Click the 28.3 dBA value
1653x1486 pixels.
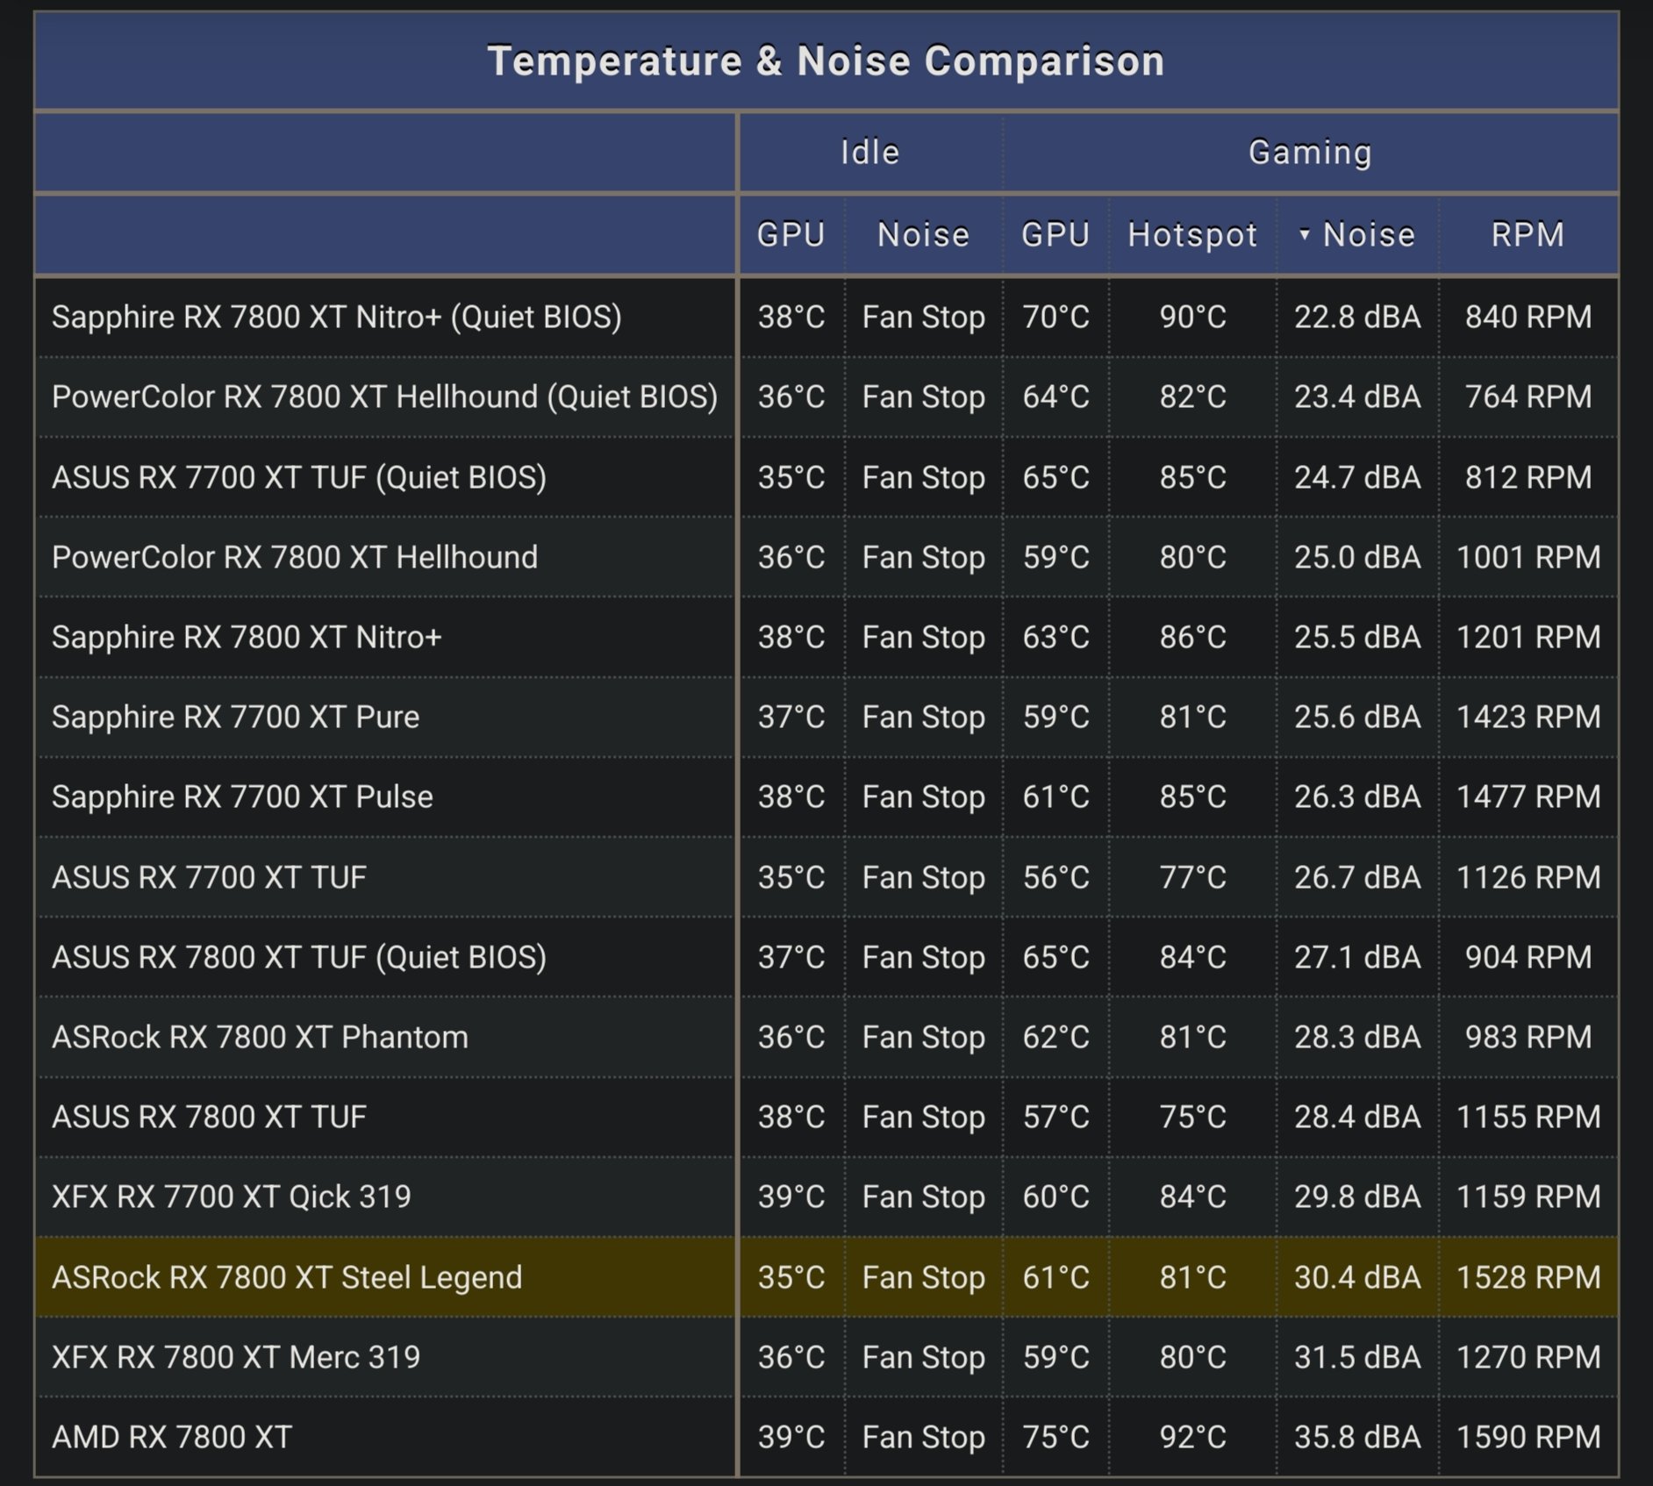coord(1357,1037)
